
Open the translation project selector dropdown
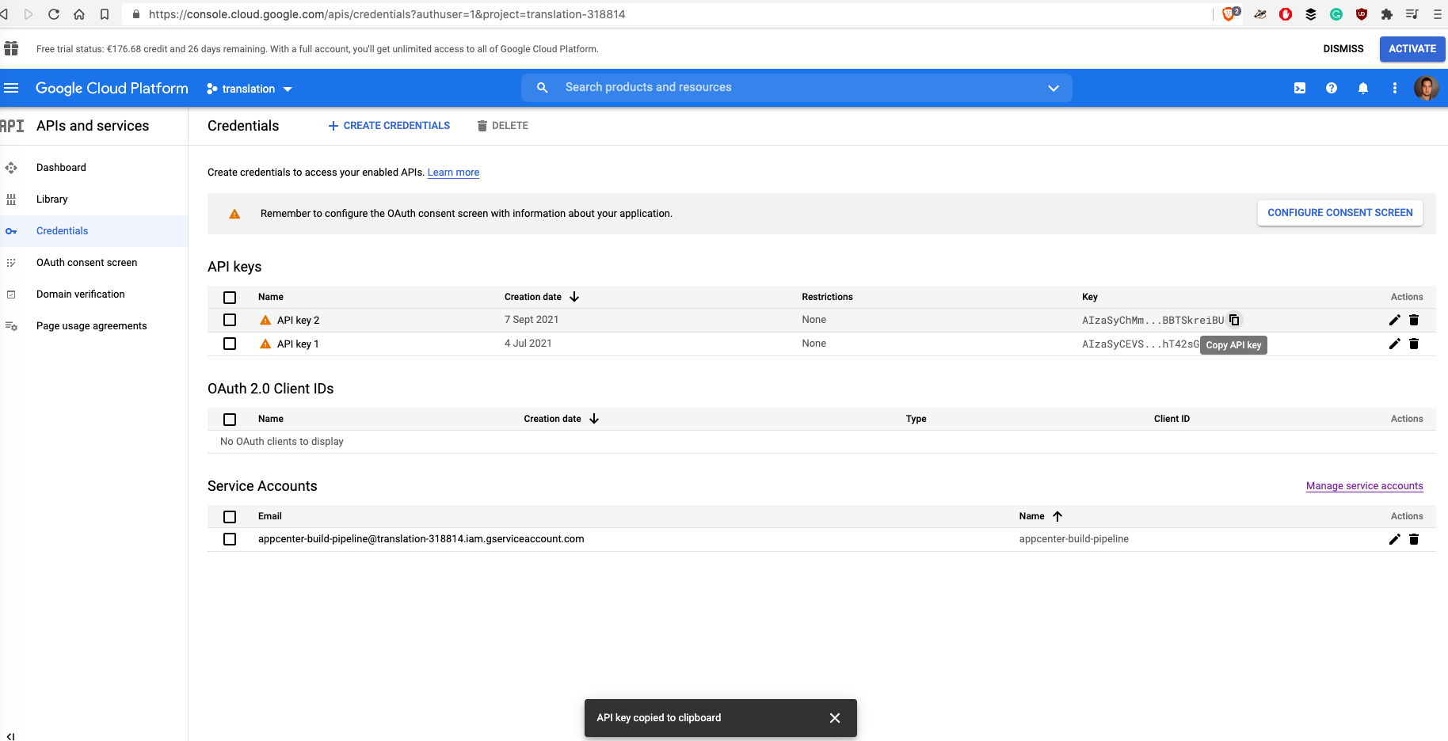[250, 89]
